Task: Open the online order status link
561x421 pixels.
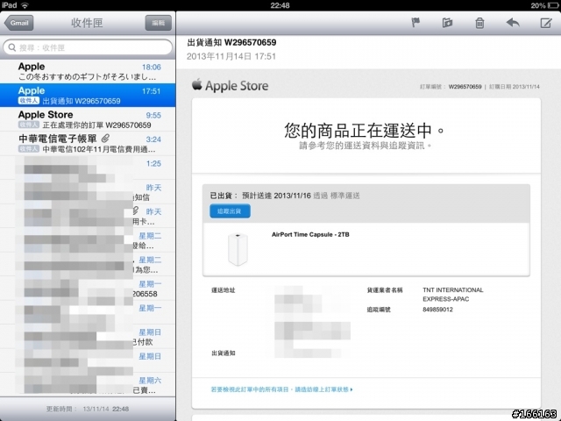Action: click(281, 389)
